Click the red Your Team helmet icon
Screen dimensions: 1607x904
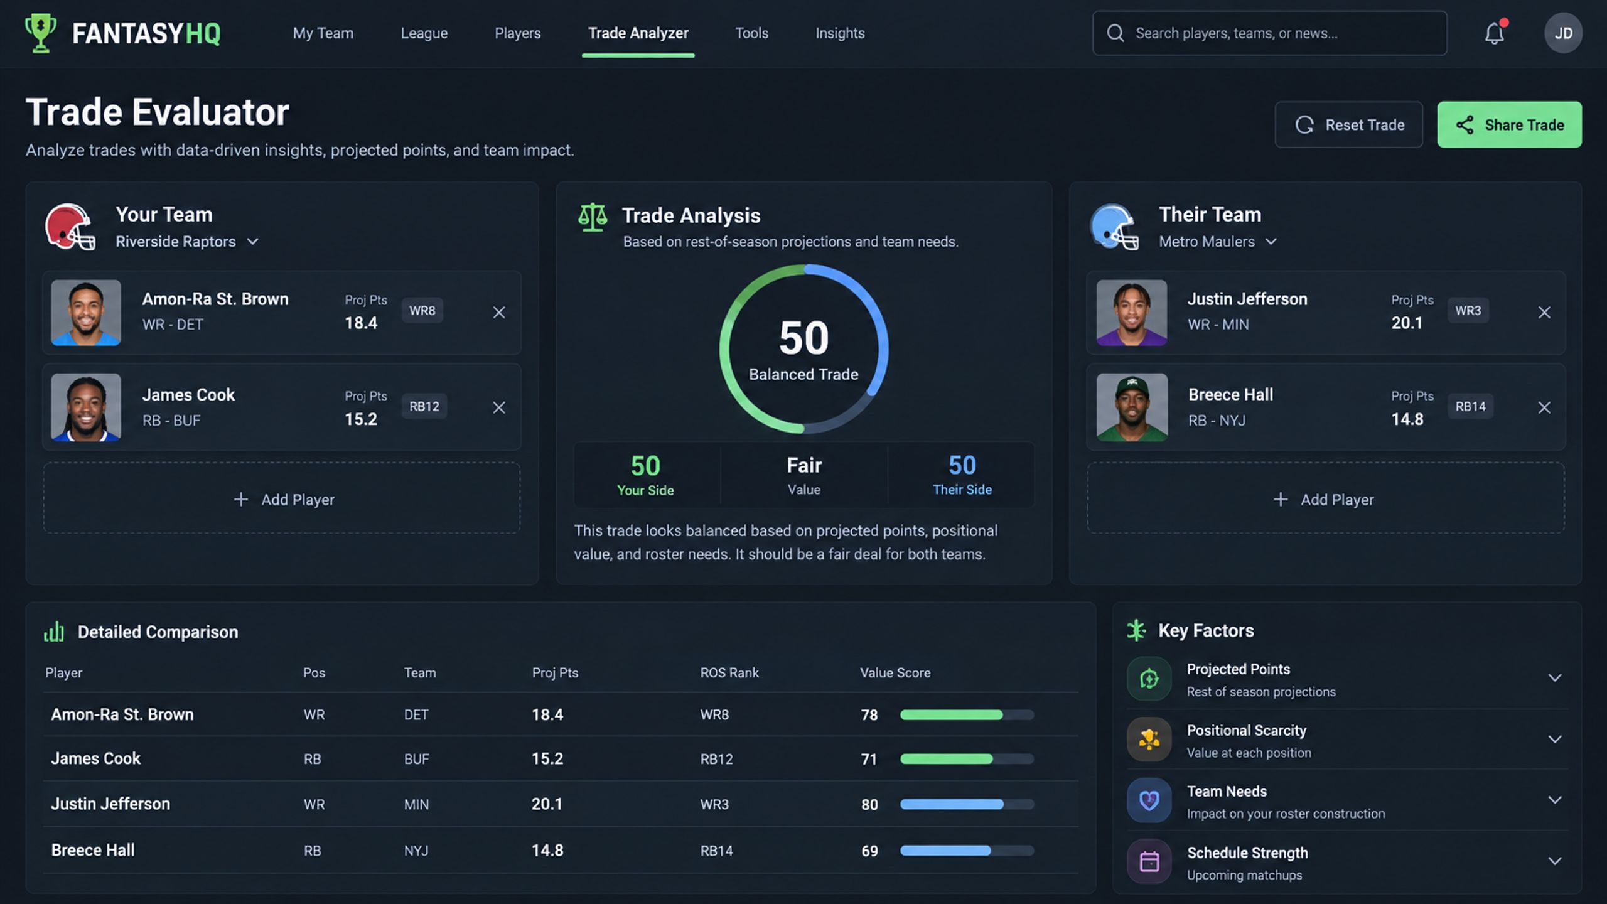coord(70,227)
